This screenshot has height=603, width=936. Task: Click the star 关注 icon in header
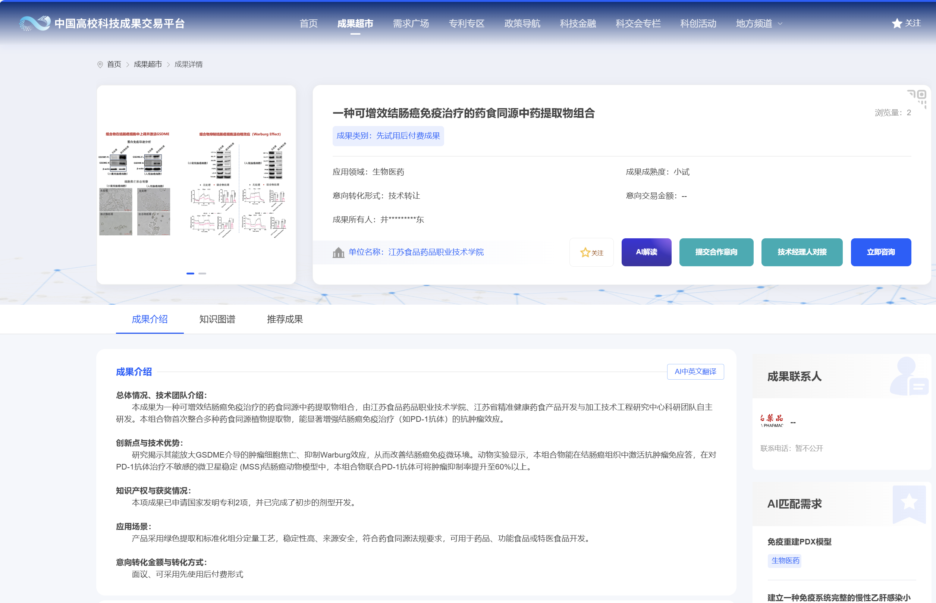pyautogui.click(x=896, y=23)
